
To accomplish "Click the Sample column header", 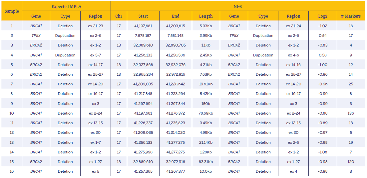I will pyautogui.click(x=12, y=11).
